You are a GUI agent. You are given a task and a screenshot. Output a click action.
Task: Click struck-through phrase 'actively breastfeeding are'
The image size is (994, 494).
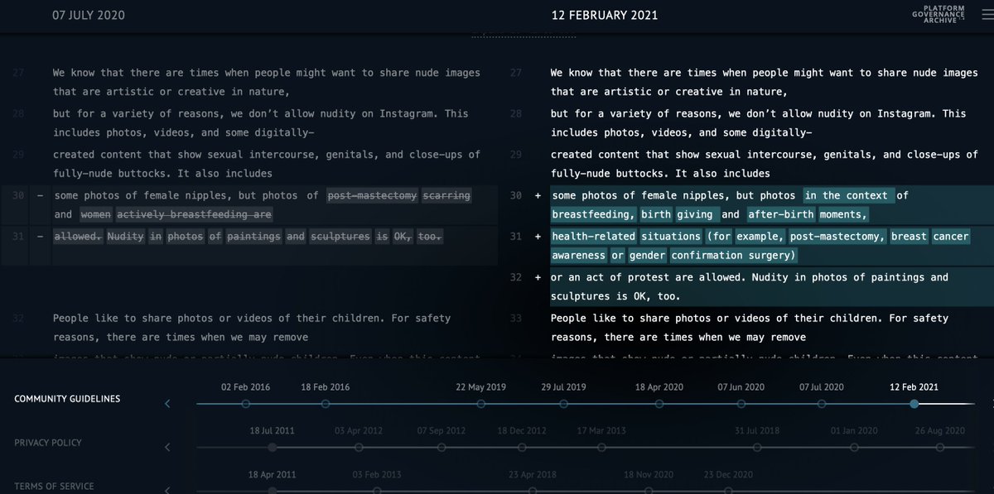click(x=195, y=215)
